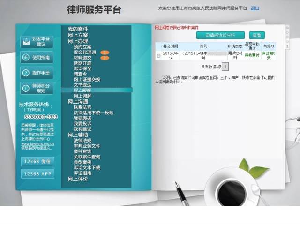Click the orange badge next to 材料递交
300x225 pixels.
click(x=105, y=58)
